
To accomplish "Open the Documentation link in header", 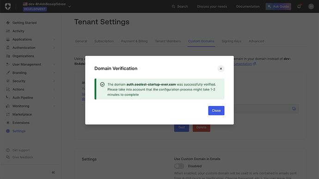I will tap(248, 6).
